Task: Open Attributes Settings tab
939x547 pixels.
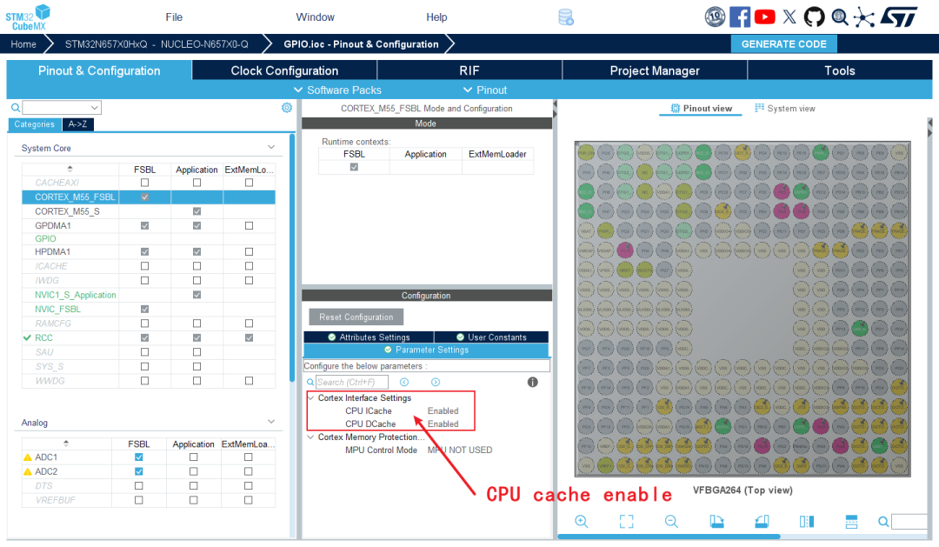Action: 369,337
